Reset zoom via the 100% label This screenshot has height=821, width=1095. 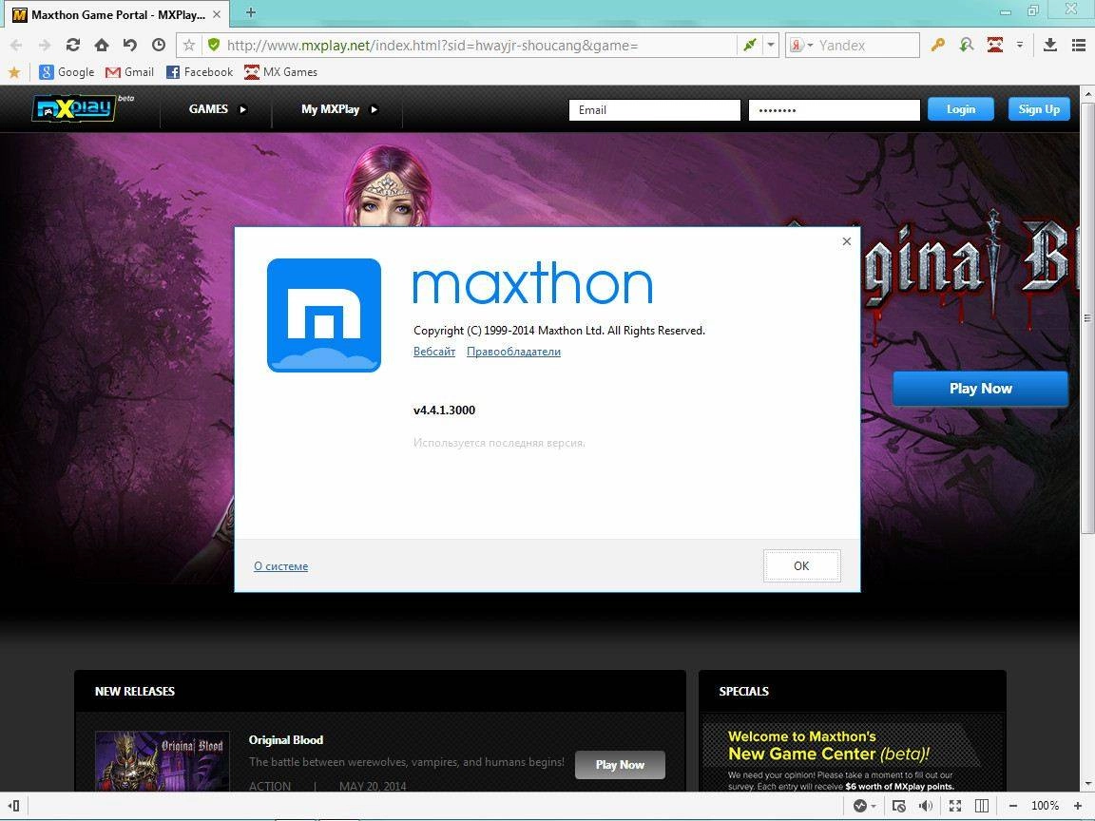click(x=1045, y=806)
